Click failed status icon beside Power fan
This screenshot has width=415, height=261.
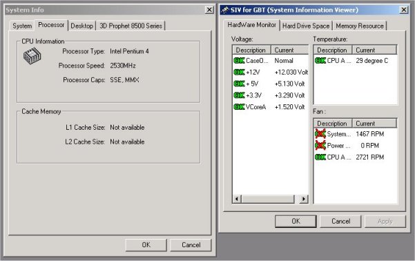pos(320,145)
